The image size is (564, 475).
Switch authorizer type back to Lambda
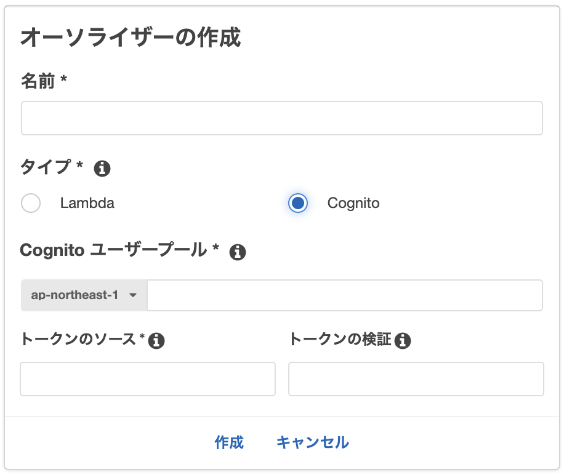coord(31,203)
